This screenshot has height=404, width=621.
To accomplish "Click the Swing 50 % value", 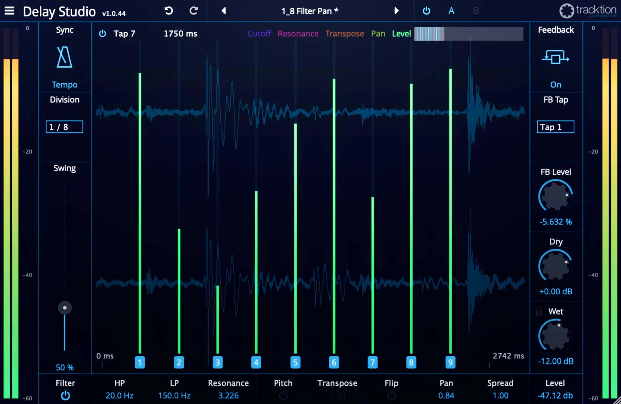I will click(x=65, y=367).
